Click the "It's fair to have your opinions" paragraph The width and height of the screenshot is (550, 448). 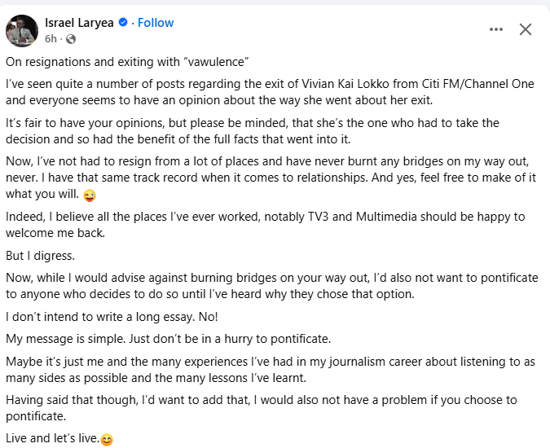click(x=261, y=131)
